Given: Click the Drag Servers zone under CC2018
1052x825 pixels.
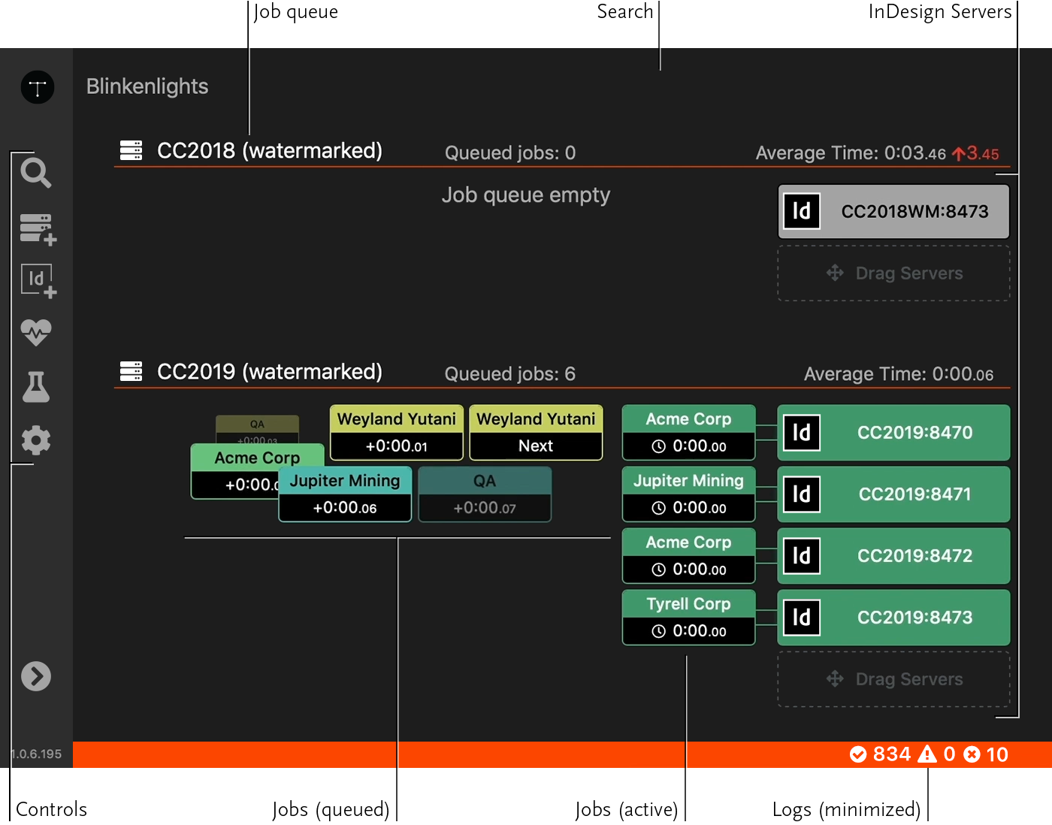Looking at the screenshot, I should click(893, 273).
